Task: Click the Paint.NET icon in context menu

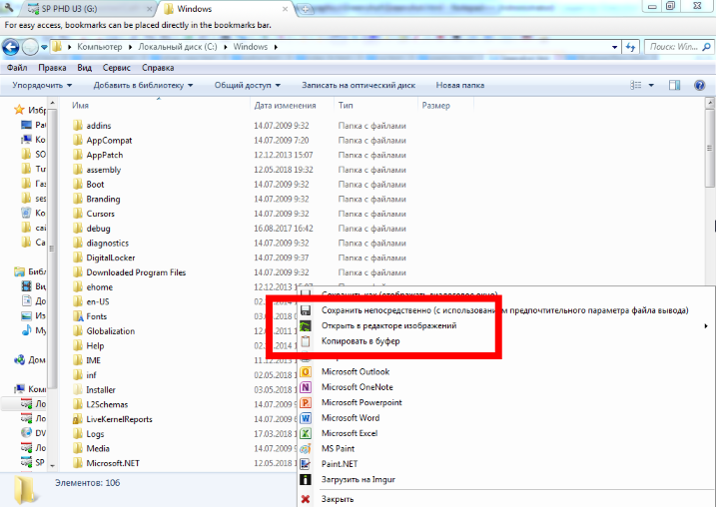Action: pos(306,464)
